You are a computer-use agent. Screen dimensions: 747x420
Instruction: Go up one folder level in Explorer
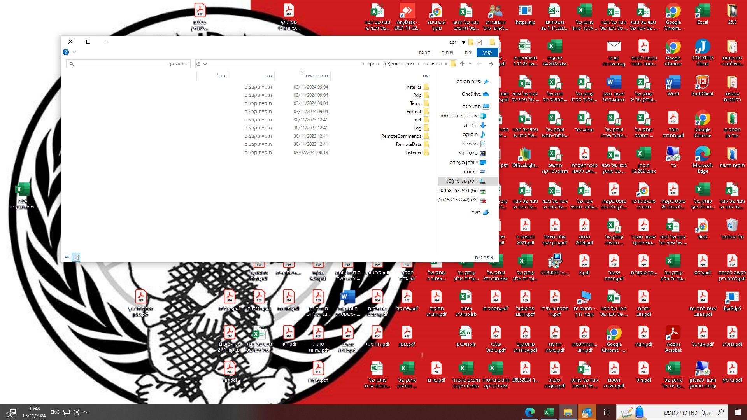pos(462,64)
